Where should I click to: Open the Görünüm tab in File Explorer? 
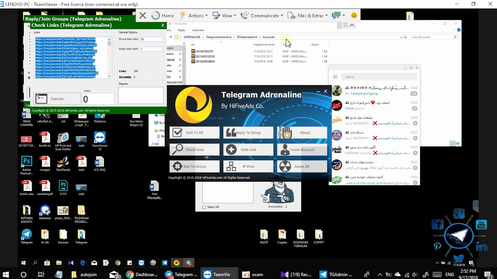[198, 30]
